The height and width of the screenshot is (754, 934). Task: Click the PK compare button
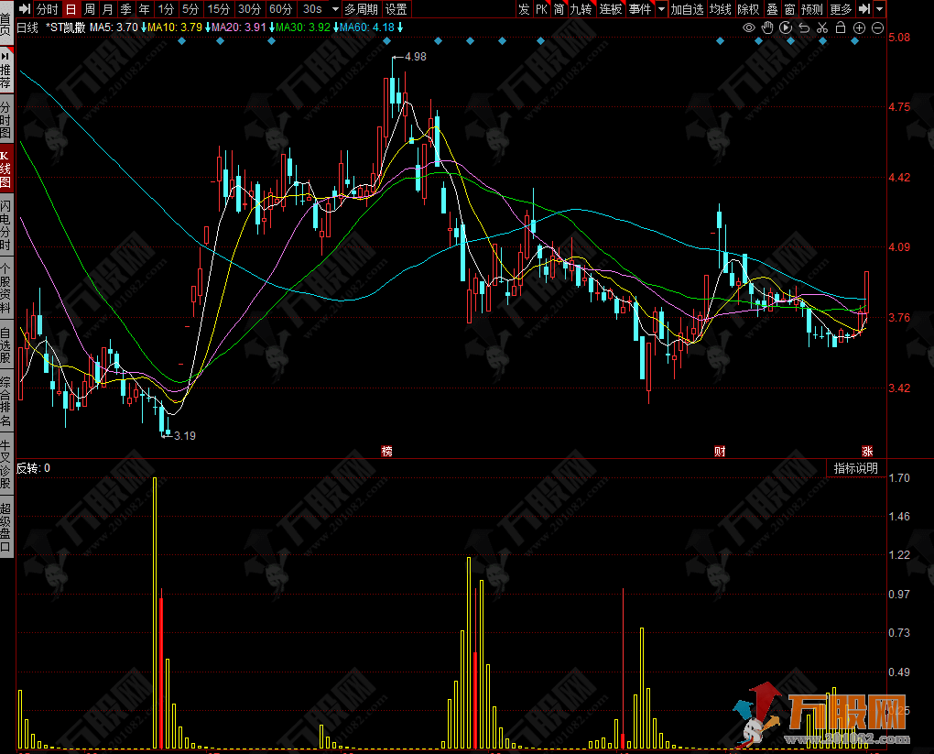541,9
